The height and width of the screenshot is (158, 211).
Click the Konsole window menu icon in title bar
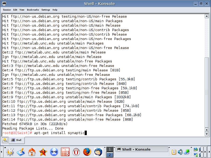tap(4, 3)
